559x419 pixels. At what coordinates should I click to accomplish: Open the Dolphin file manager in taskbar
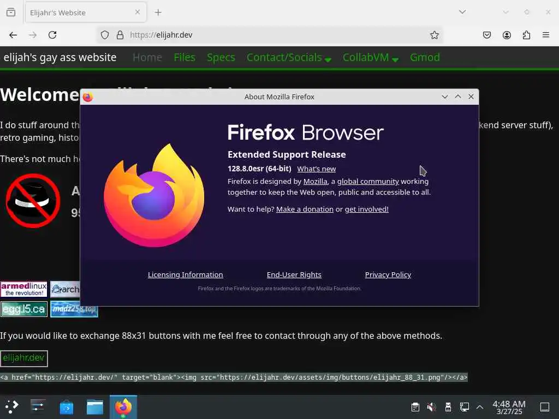(95, 407)
